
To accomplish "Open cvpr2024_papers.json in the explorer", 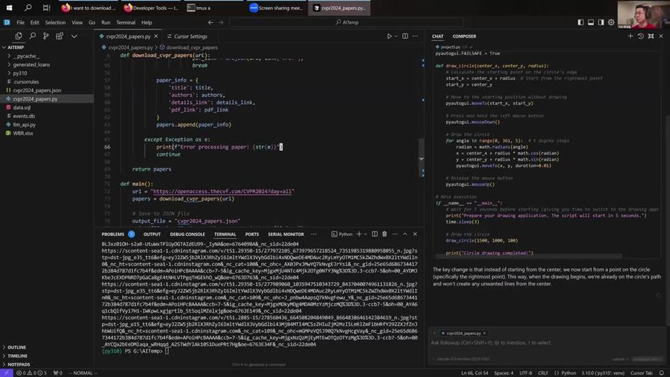I will tap(47, 90).
